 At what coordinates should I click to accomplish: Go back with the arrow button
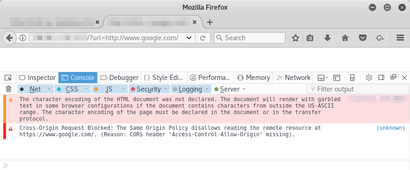click(x=9, y=38)
